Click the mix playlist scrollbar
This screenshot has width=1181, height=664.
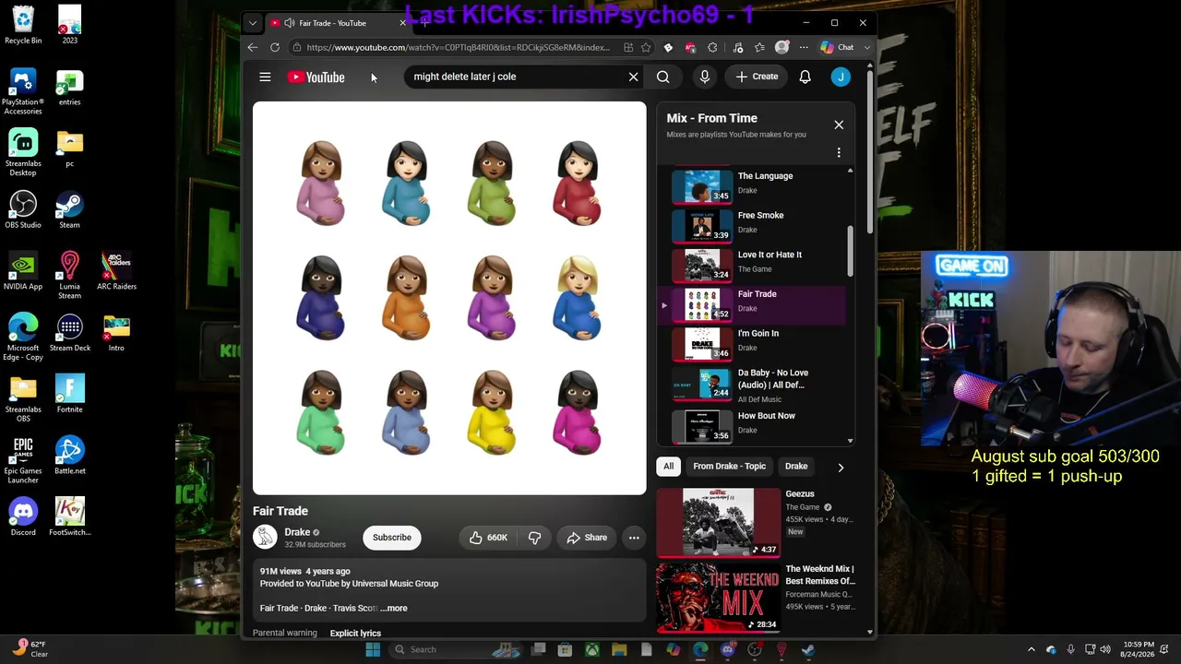click(x=850, y=249)
